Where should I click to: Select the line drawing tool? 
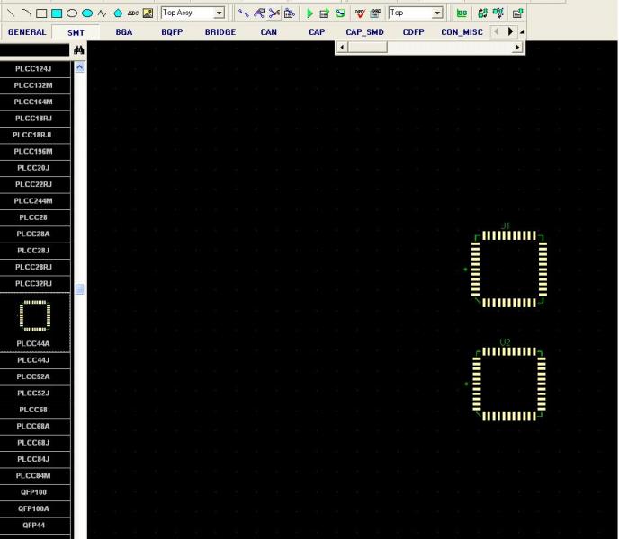pyautogui.click(x=11, y=13)
